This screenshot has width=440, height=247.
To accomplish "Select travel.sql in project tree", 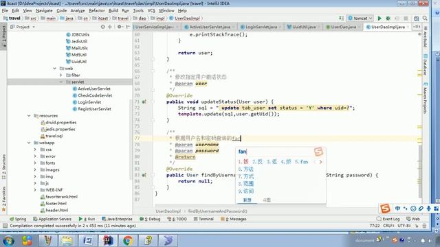I will click(x=52, y=136).
